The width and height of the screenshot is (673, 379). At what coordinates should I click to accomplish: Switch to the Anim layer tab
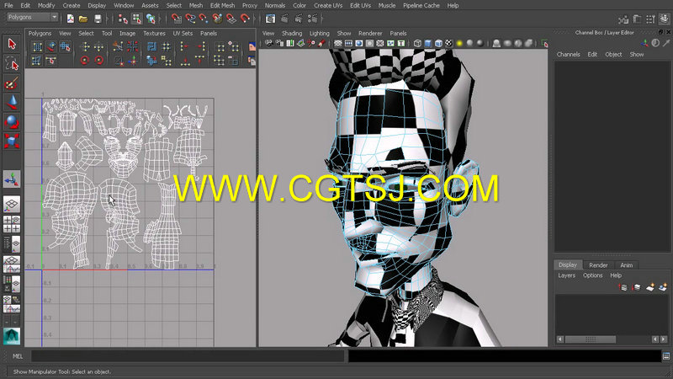tap(626, 265)
